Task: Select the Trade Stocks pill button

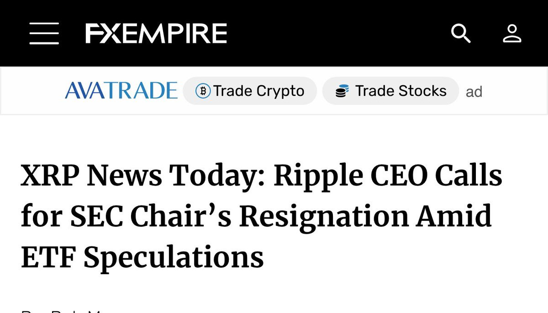Action: 390,91
